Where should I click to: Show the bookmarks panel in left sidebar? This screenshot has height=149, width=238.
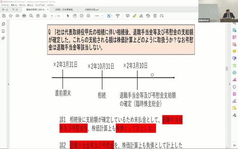3,31
